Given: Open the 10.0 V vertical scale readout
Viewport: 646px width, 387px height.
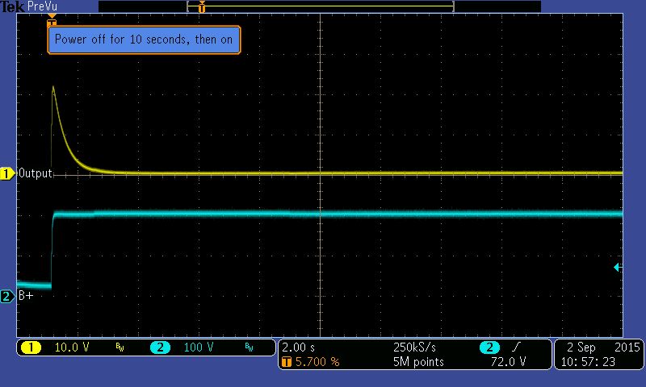Looking at the screenshot, I should pyautogui.click(x=70, y=347).
